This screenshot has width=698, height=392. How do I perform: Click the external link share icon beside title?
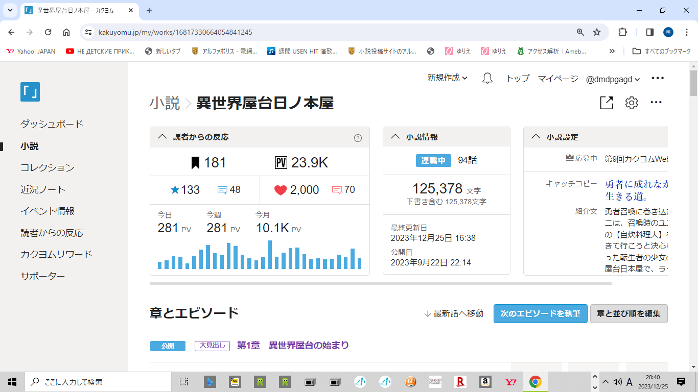606,103
